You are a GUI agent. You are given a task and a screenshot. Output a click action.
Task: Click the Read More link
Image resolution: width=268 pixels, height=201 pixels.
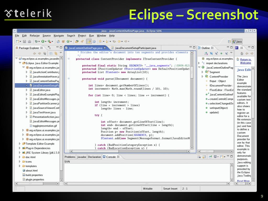[x=243, y=181]
